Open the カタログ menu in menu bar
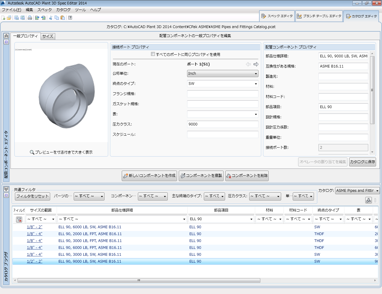 (63, 10)
